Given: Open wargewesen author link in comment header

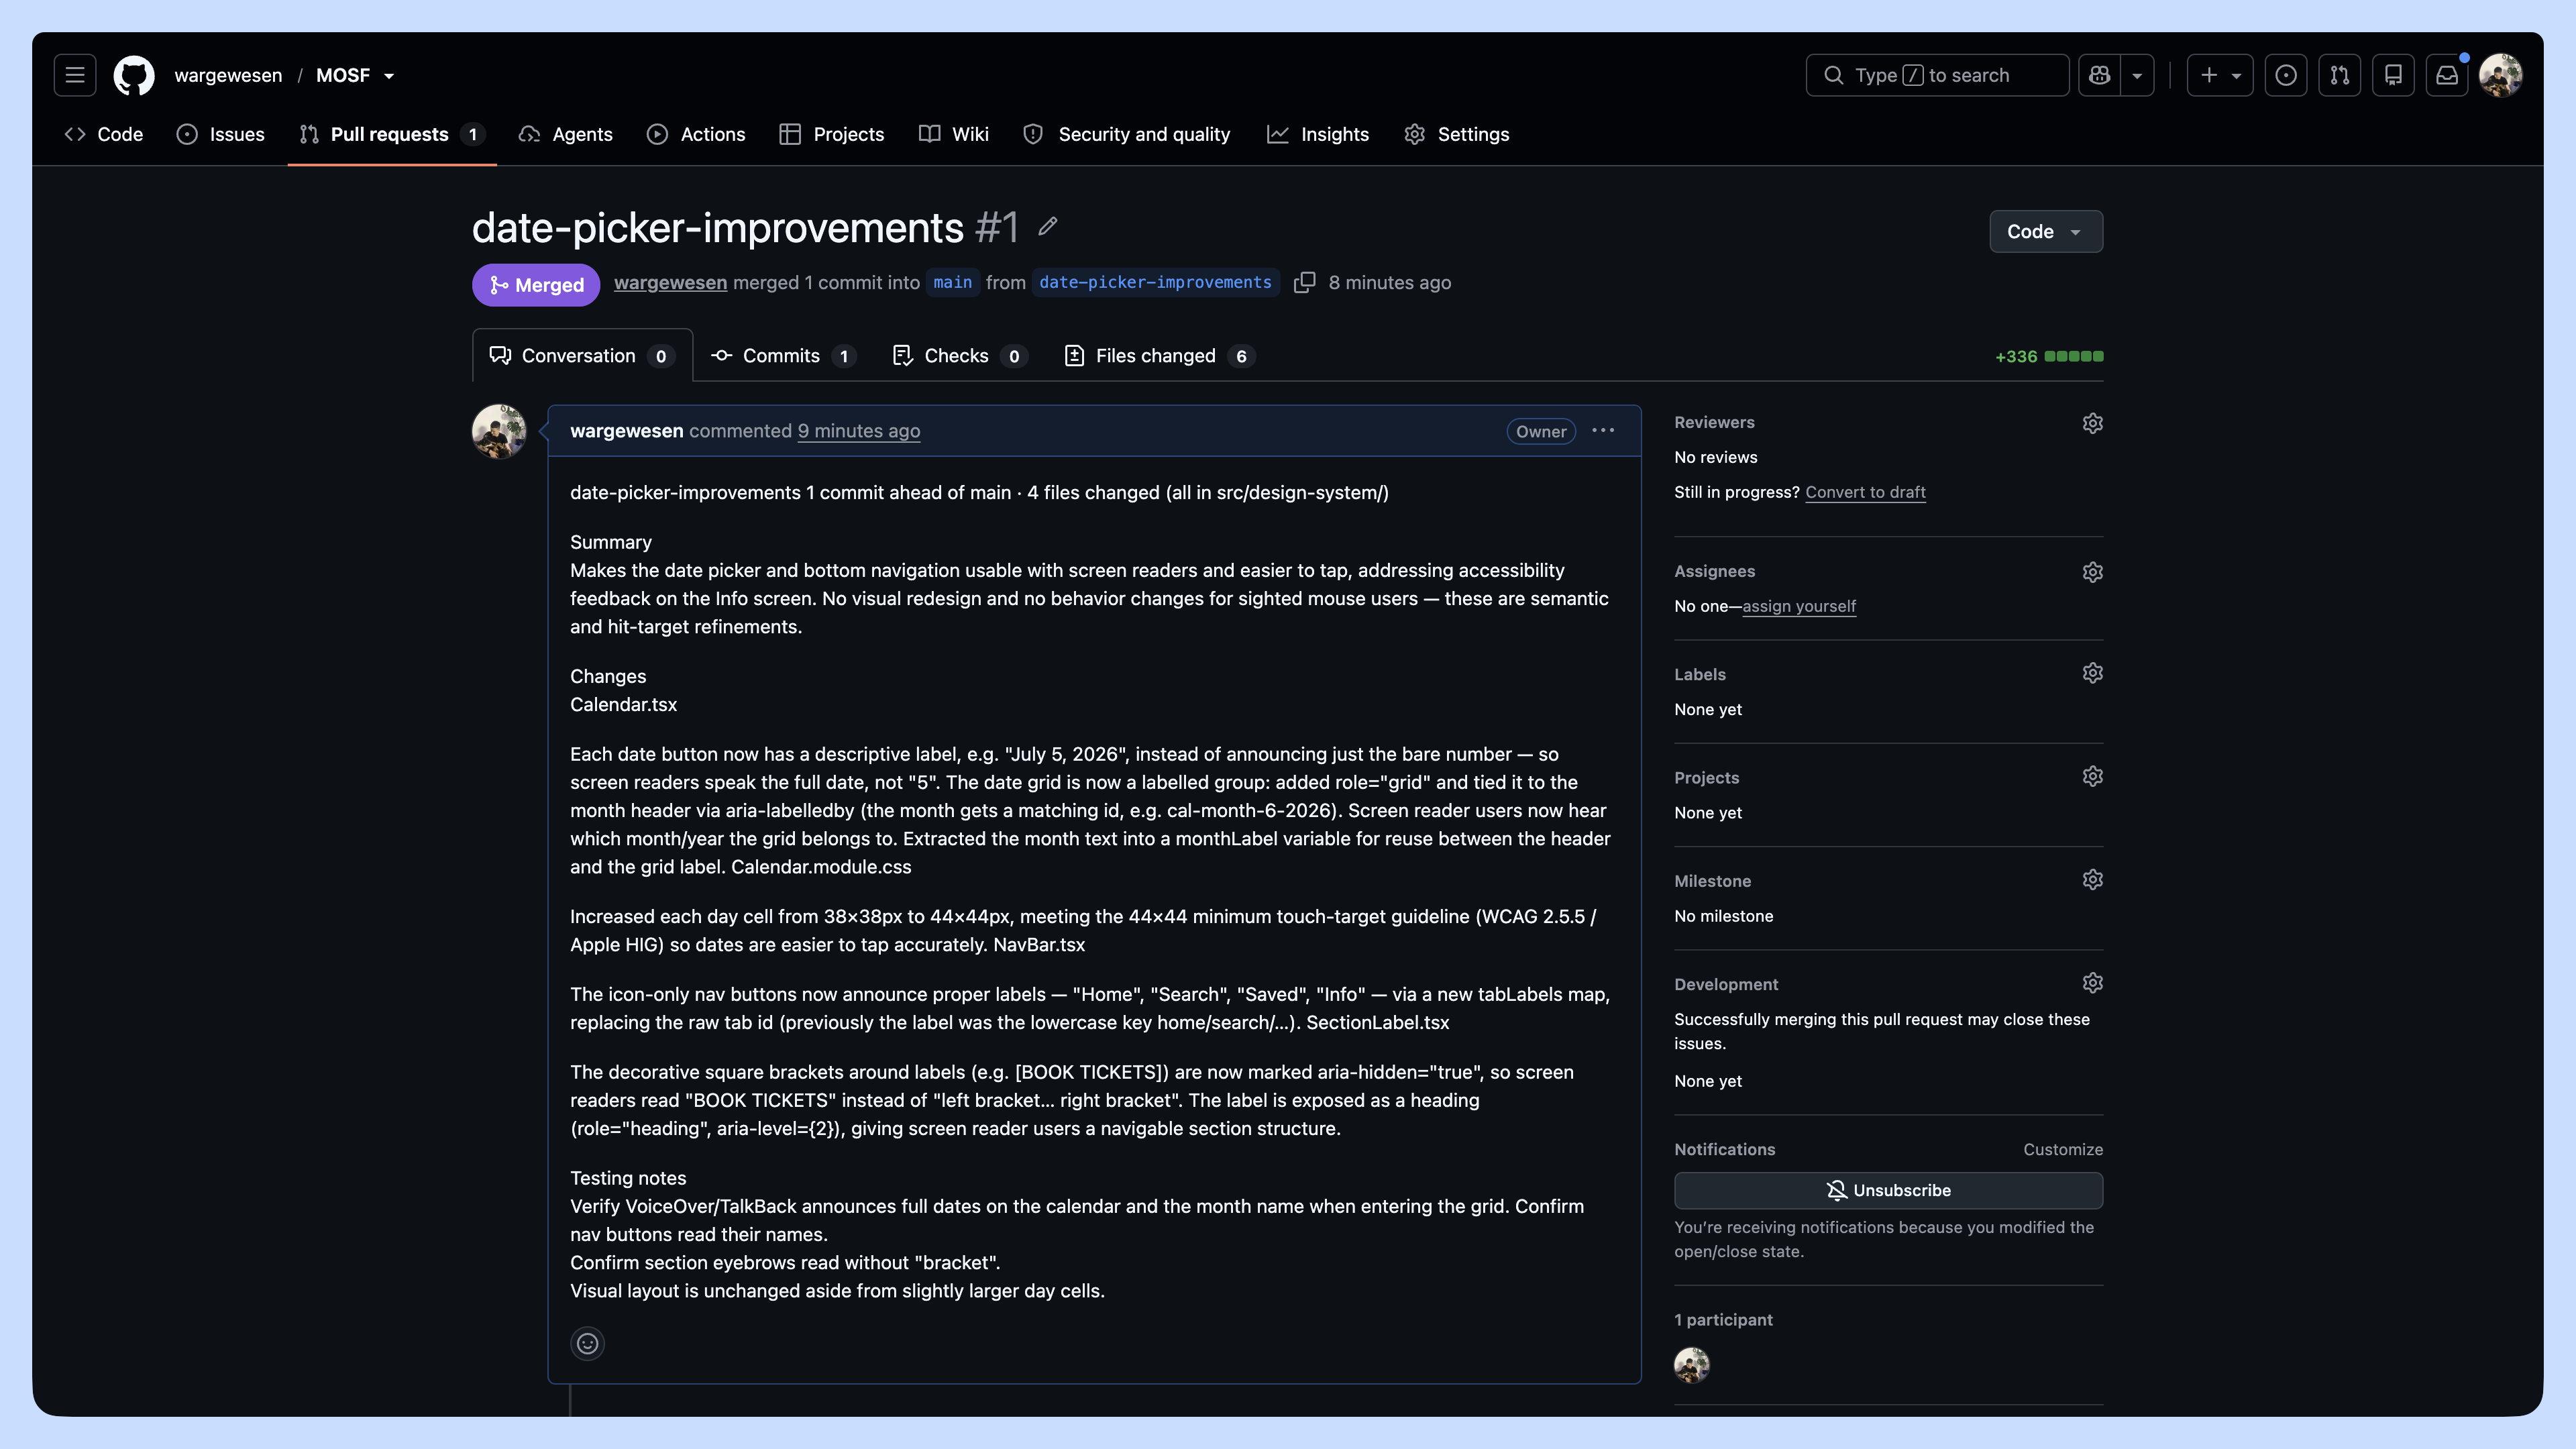Looking at the screenshot, I should 626,431.
